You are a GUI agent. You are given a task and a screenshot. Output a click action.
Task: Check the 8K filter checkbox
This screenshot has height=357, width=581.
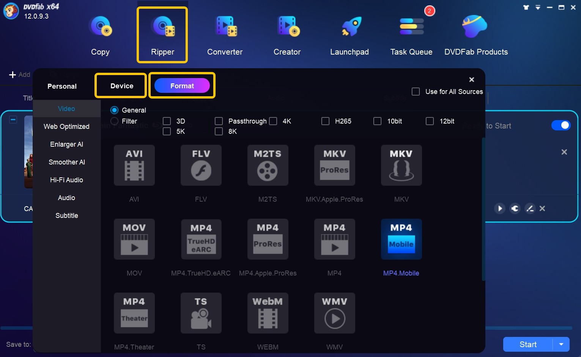219,132
